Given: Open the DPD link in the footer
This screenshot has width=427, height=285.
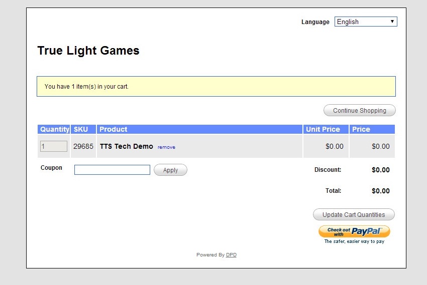Looking at the screenshot, I should click(231, 255).
